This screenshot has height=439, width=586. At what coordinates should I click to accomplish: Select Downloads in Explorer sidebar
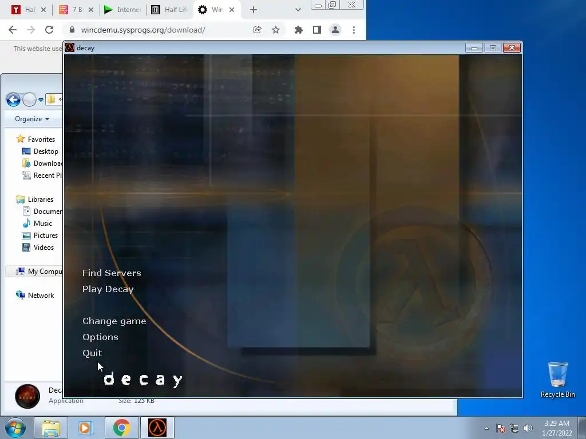(x=42, y=163)
